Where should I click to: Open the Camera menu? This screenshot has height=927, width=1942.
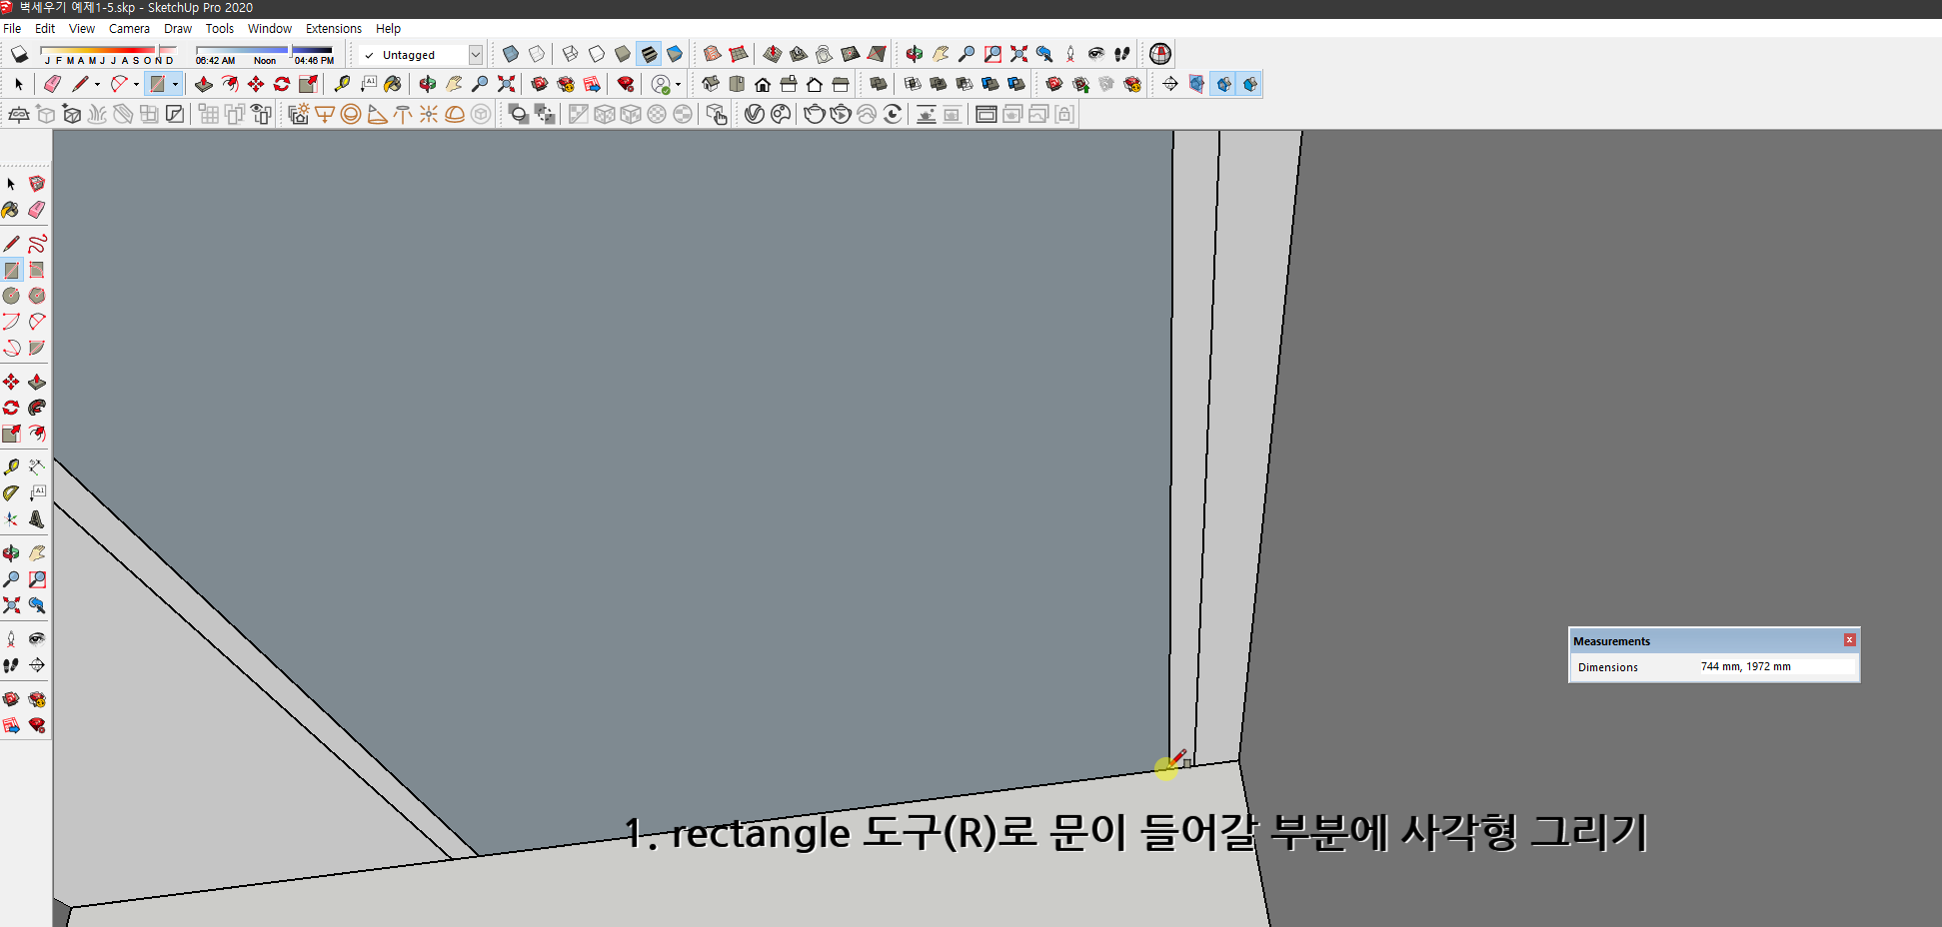(129, 29)
